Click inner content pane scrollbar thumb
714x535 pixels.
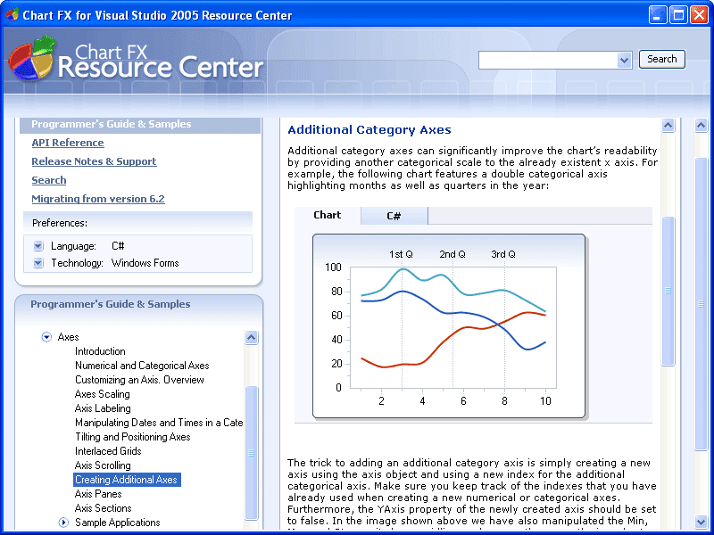668,292
